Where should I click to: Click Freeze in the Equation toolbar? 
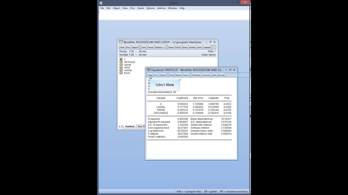(x=186, y=75)
